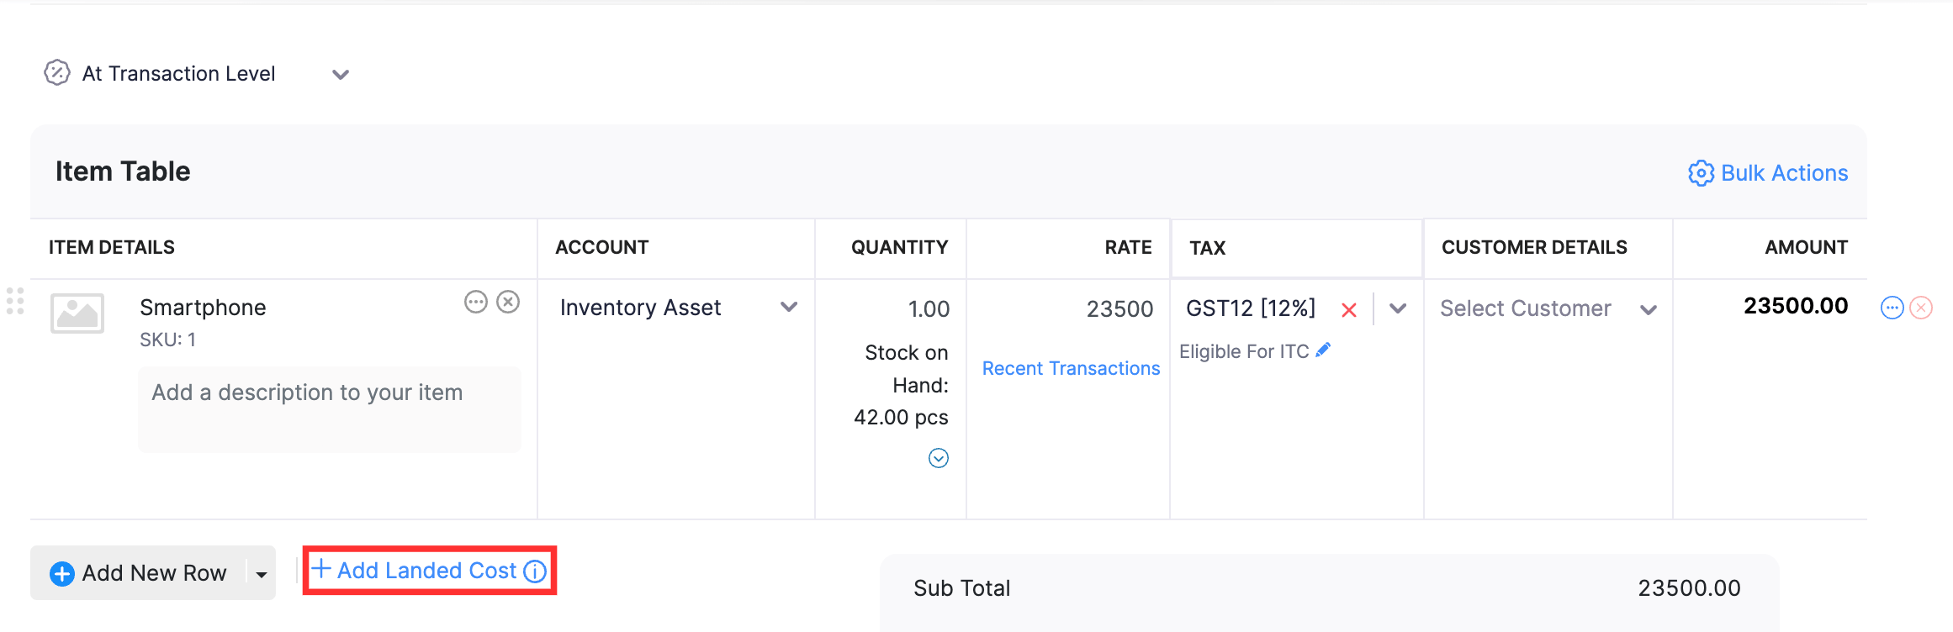This screenshot has height=632, width=1953.
Task: Click the badge icon near At Transaction Level
Action: (56, 73)
